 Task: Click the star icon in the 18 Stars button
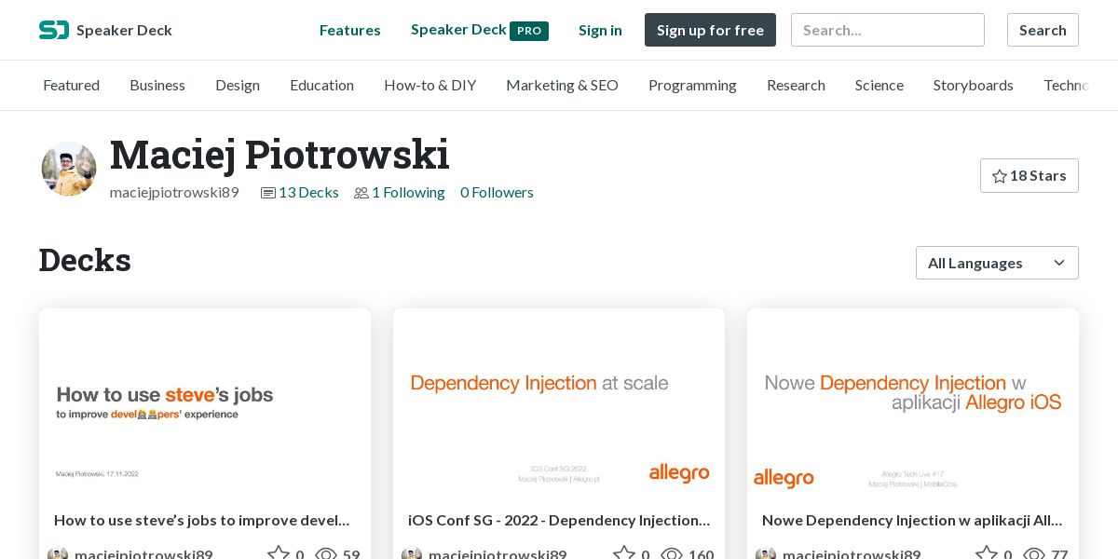pos(1000,176)
